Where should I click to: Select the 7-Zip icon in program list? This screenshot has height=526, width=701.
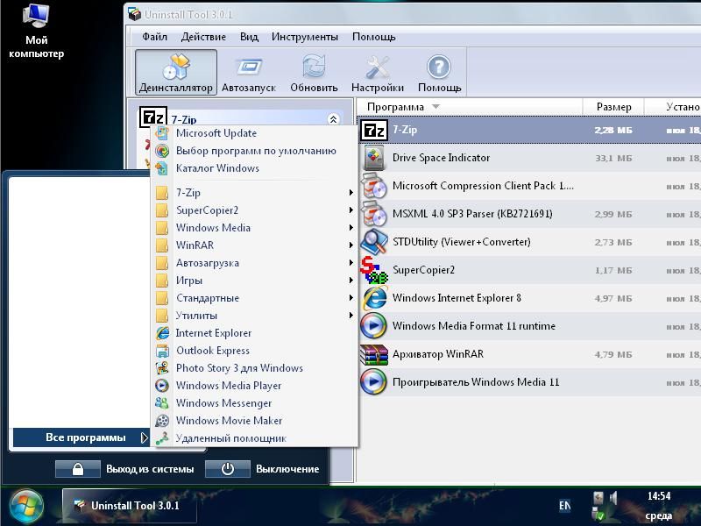pos(374,130)
